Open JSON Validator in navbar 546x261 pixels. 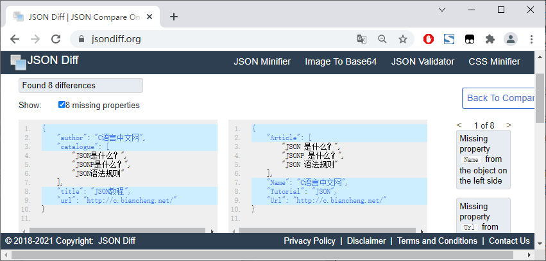pos(422,62)
